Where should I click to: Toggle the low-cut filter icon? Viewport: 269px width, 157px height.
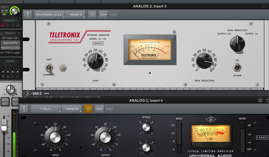pos(8,26)
